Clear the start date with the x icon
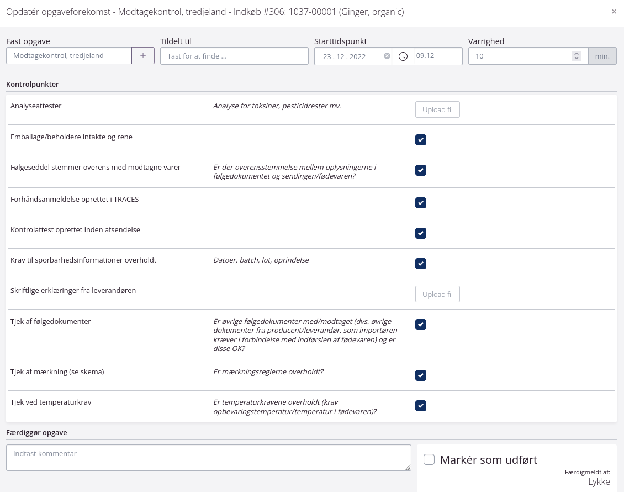The height and width of the screenshot is (492, 624). (x=387, y=56)
